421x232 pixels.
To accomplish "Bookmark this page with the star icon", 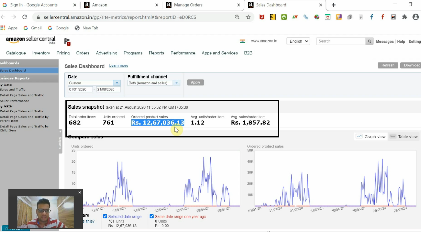I will (248, 17).
